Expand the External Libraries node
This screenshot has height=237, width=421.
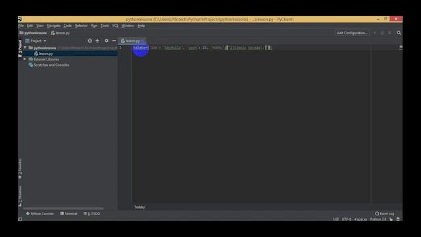[25, 59]
